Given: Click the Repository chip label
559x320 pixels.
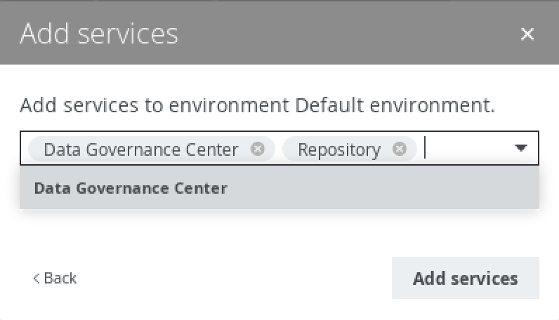Looking at the screenshot, I should tap(338, 149).
